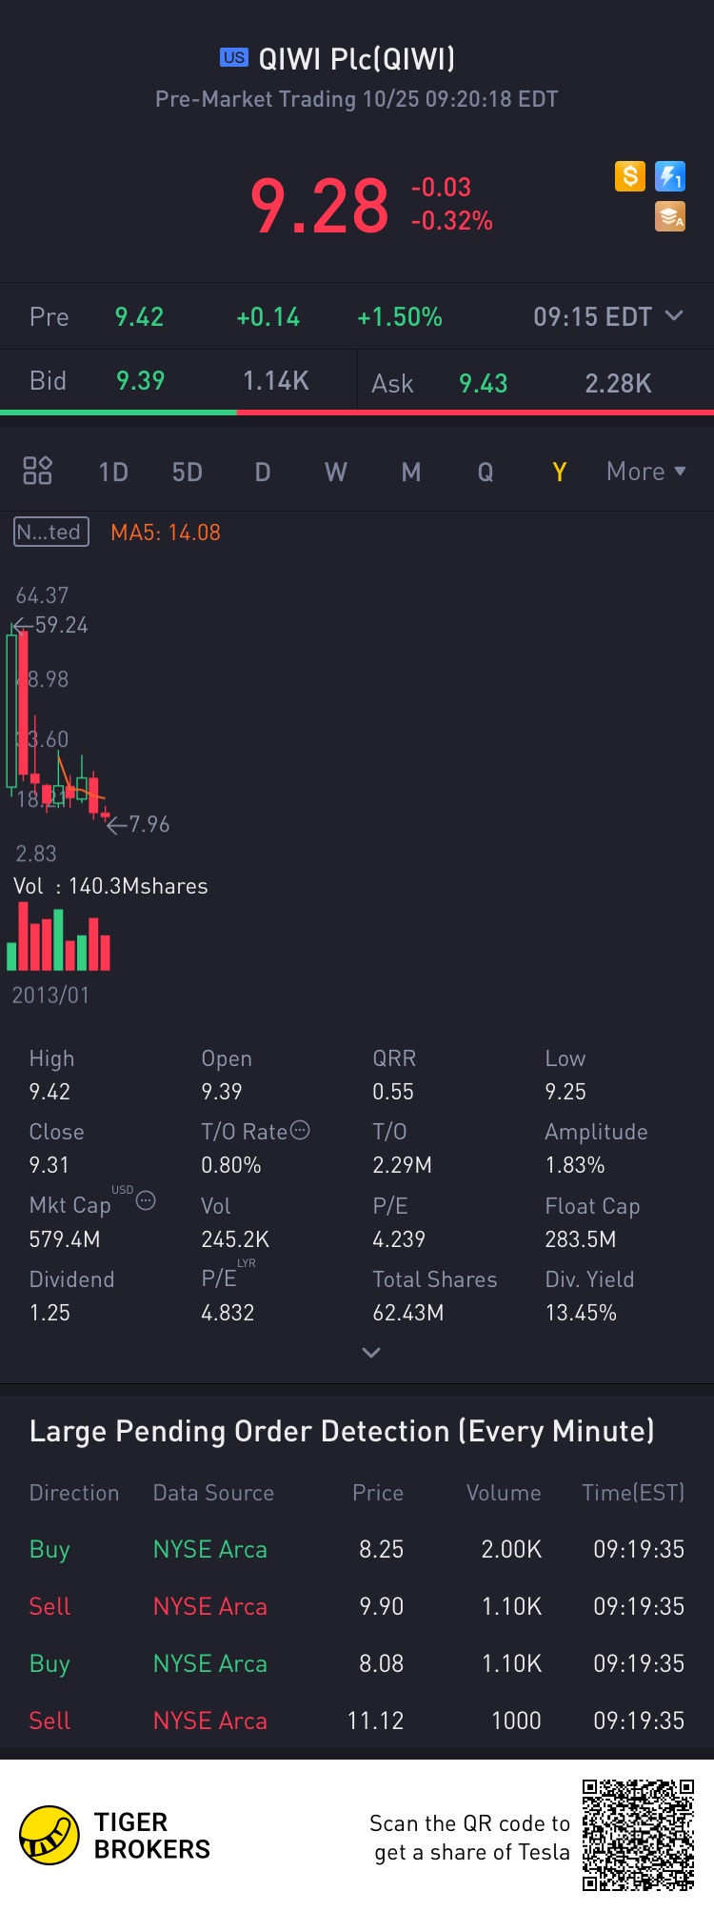This screenshot has height=1912, width=714.
Task: Tap the QR code image
Action: [x=638, y=1834]
